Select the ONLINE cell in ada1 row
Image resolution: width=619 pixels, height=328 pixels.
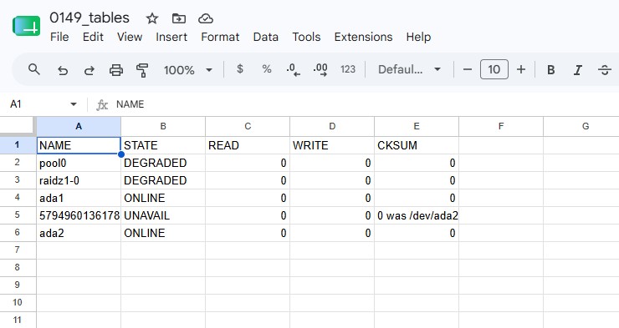(163, 198)
